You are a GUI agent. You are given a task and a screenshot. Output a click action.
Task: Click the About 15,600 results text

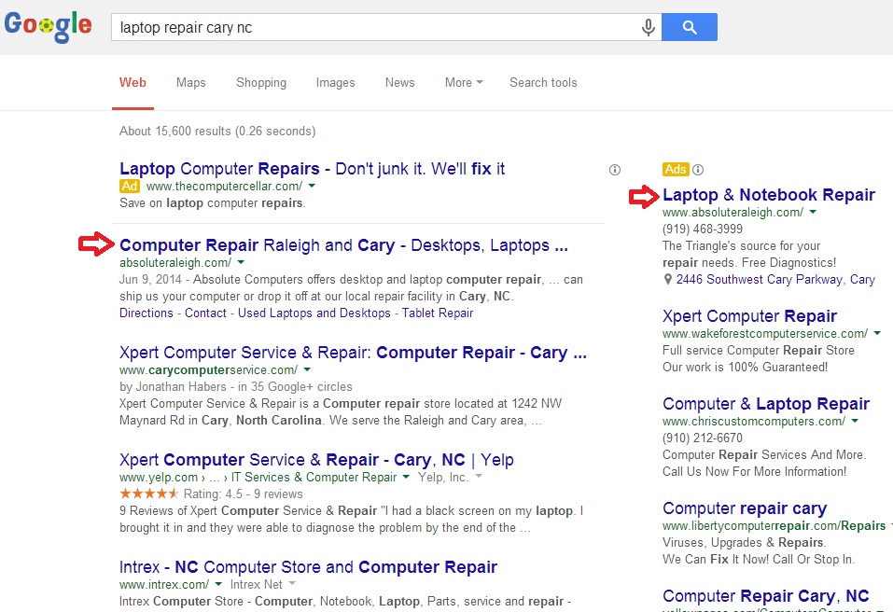pyautogui.click(x=217, y=131)
